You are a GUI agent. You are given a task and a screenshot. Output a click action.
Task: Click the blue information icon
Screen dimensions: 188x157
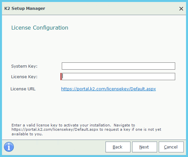pyautogui.click(x=9, y=147)
